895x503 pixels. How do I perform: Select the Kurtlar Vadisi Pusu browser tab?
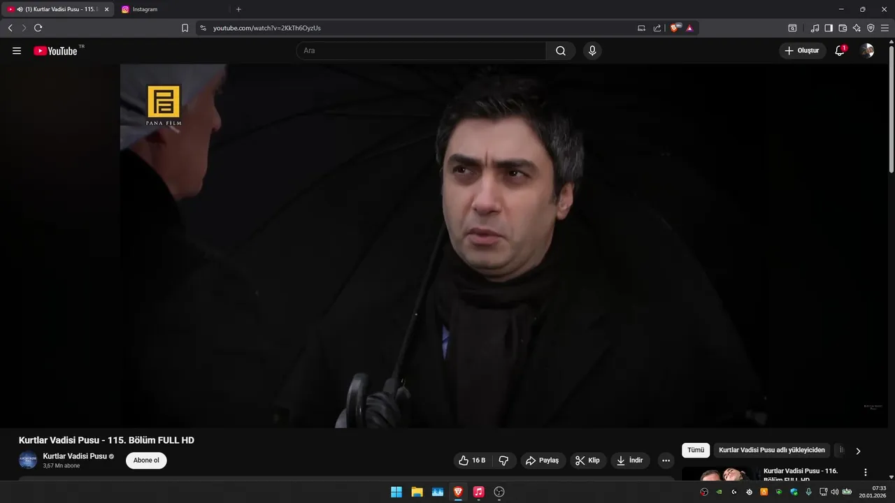(x=59, y=9)
